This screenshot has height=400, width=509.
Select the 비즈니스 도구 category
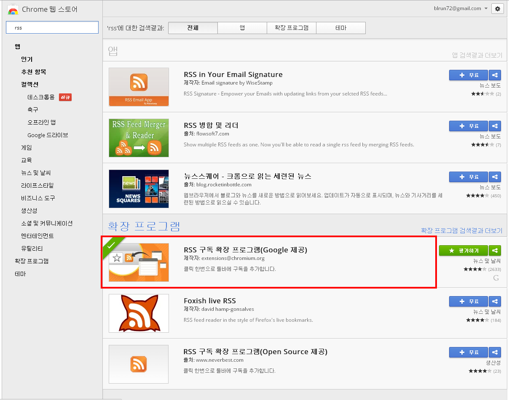38,198
